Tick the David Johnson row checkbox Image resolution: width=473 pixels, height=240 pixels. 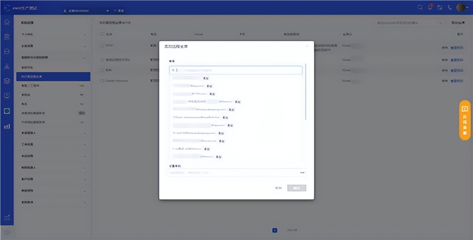point(102,80)
